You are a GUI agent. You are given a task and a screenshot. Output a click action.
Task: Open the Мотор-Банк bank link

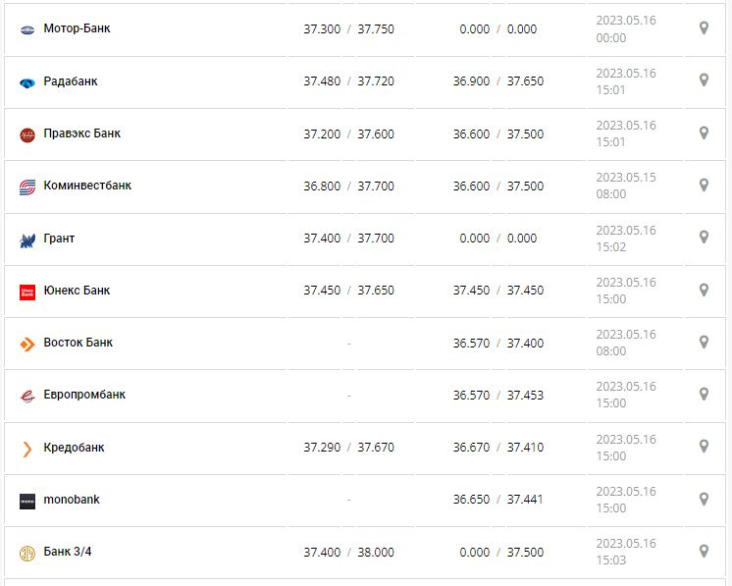[77, 28]
